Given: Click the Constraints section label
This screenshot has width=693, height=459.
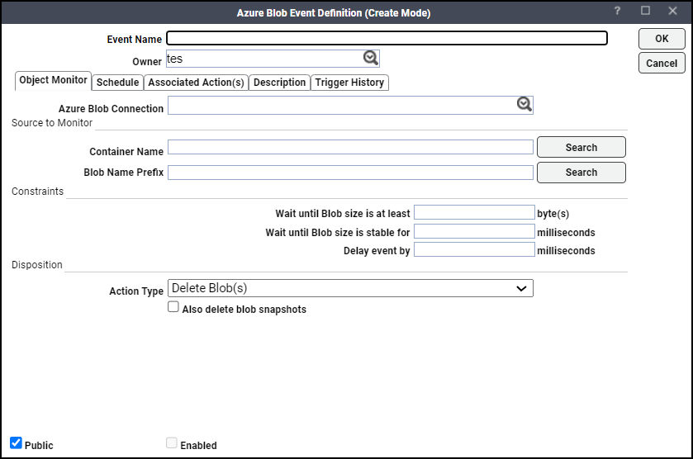Looking at the screenshot, I should tap(37, 192).
